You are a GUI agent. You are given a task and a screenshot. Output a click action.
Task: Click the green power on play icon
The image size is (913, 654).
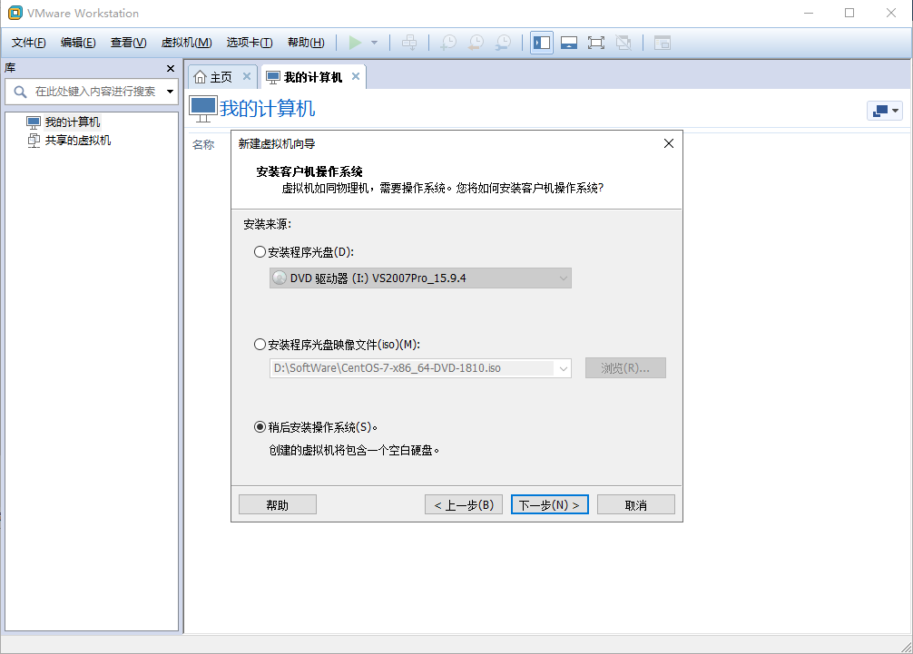(355, 43)
